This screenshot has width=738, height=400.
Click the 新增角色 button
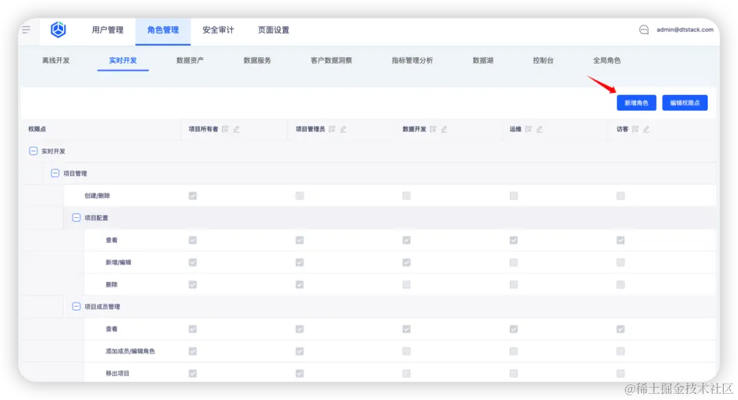point(636,102)
